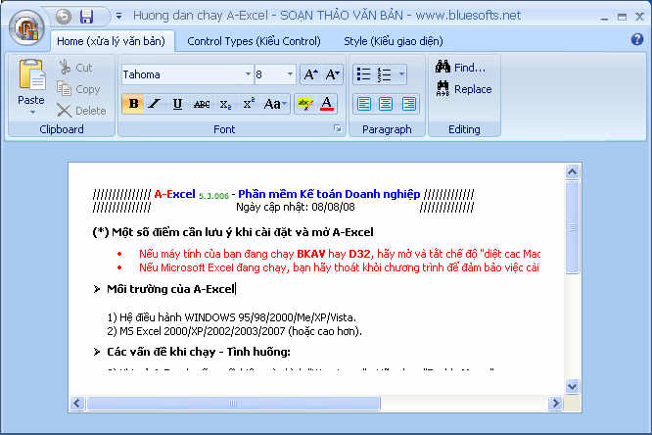
Task: Click the text 'Ngày cập nhật: 08/08/08'
Action: pyautogui.click(x=296, y=207)
